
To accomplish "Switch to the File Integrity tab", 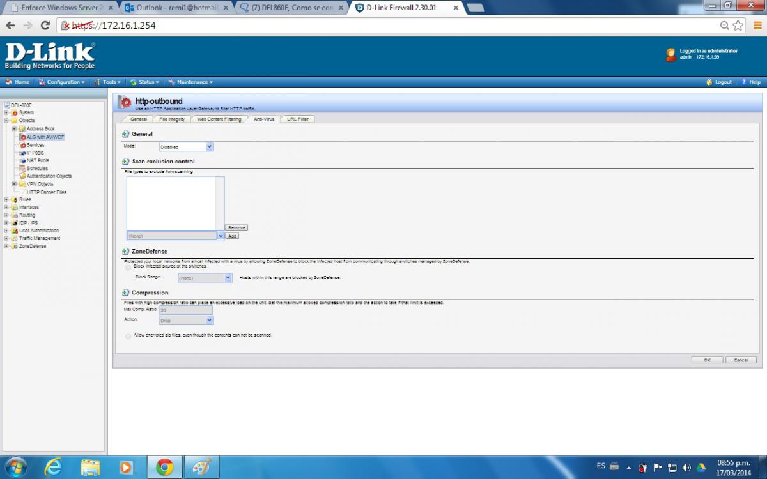I will coord(172,119).
